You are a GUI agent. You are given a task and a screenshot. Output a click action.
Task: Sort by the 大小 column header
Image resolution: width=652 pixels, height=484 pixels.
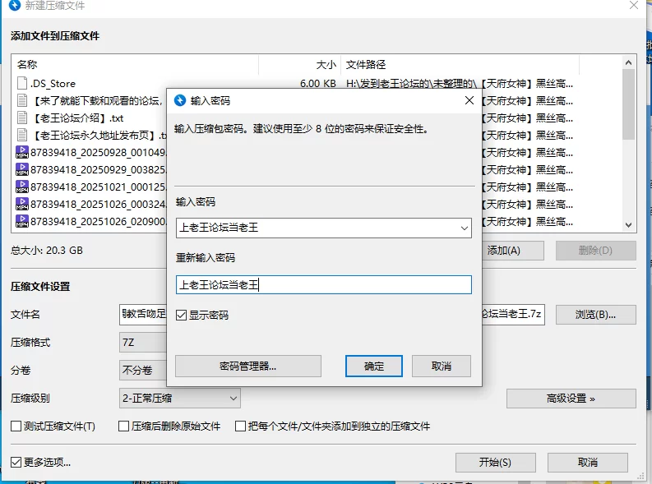(300, 64)
